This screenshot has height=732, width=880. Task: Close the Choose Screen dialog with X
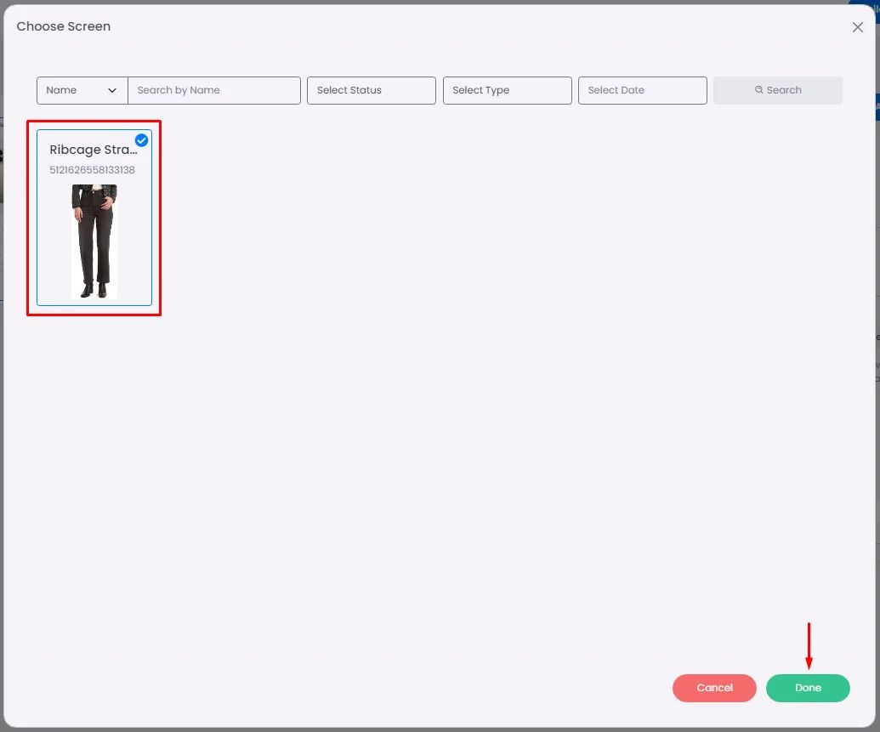pos(857,27)
